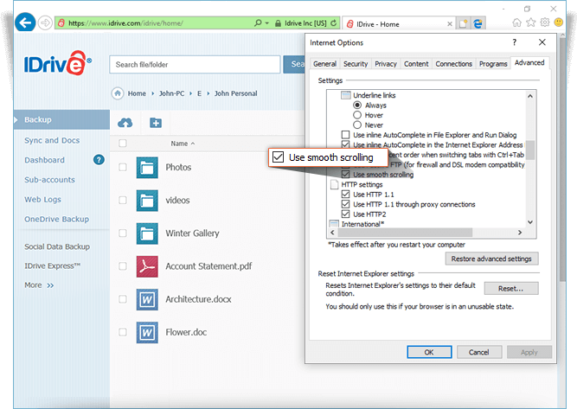Open the videos folder icon
The width and height of the screenshot is (577, 409).
click(147, 201)
